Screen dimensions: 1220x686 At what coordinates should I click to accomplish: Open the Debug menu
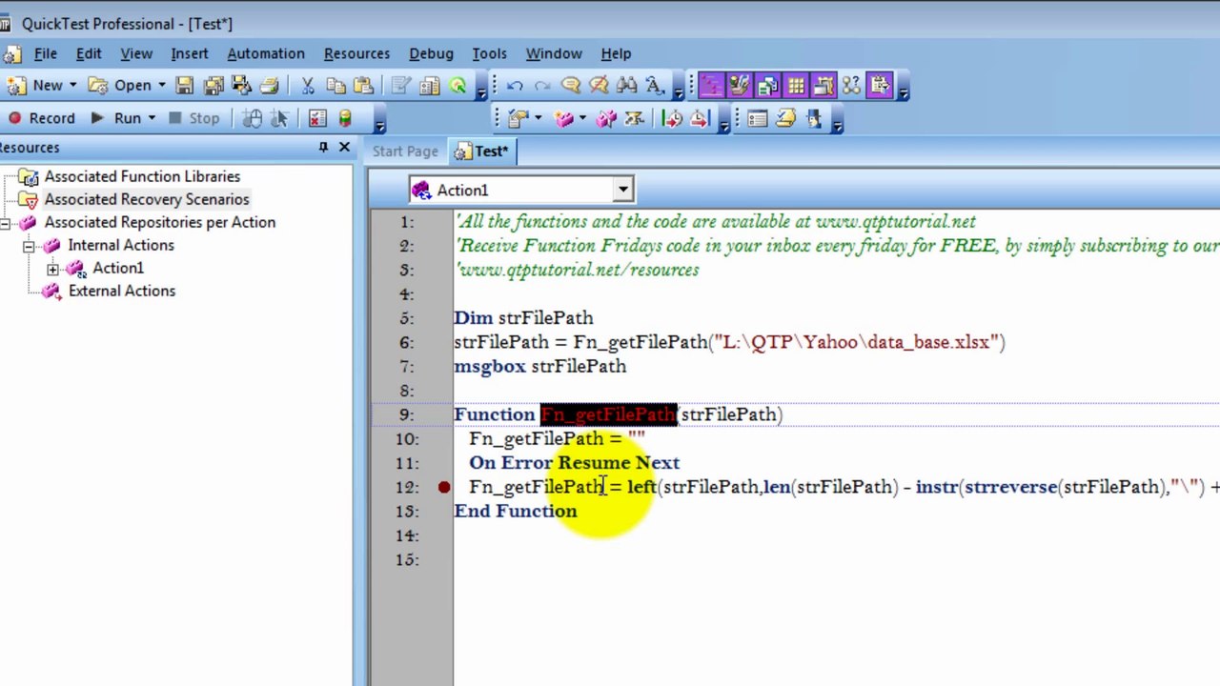431,53
